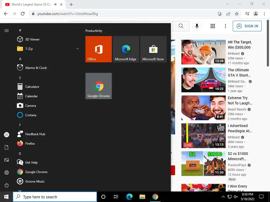Click the install app icon in address bar
Viewport: 270px width, 202px height.
coord(220,14)
